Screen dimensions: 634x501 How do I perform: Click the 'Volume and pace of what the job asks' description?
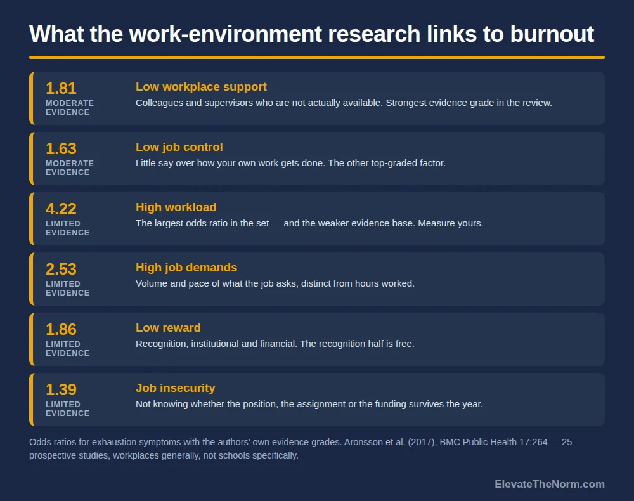[275, 283]
